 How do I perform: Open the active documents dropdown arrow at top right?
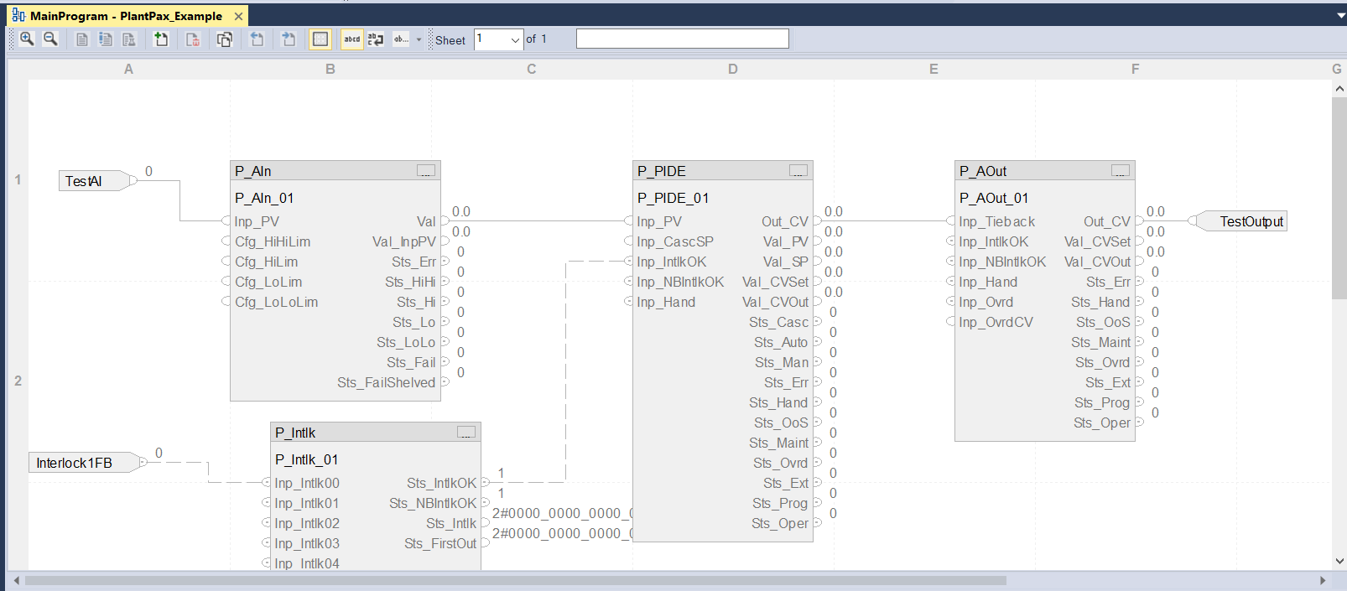coord(1340,16)
